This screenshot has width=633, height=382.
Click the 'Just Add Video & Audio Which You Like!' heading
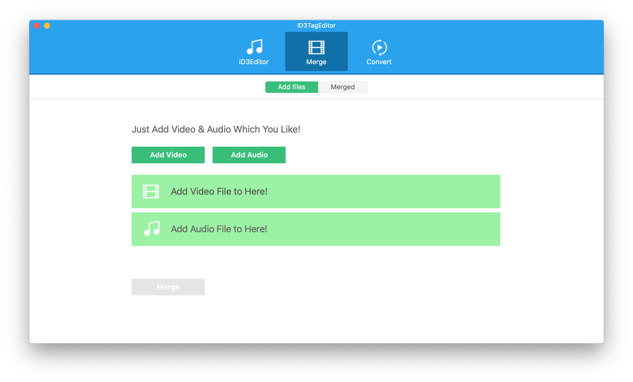(216, 129)
